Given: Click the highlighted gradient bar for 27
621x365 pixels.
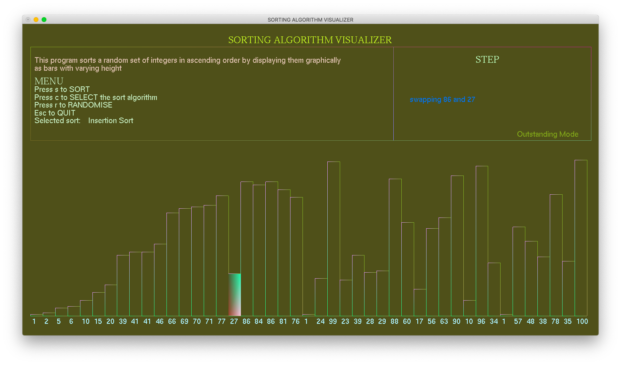Looking at the screenshot, I should click(x=234, y=295).
